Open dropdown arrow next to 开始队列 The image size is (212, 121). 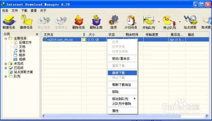click(x=159, y=22)
